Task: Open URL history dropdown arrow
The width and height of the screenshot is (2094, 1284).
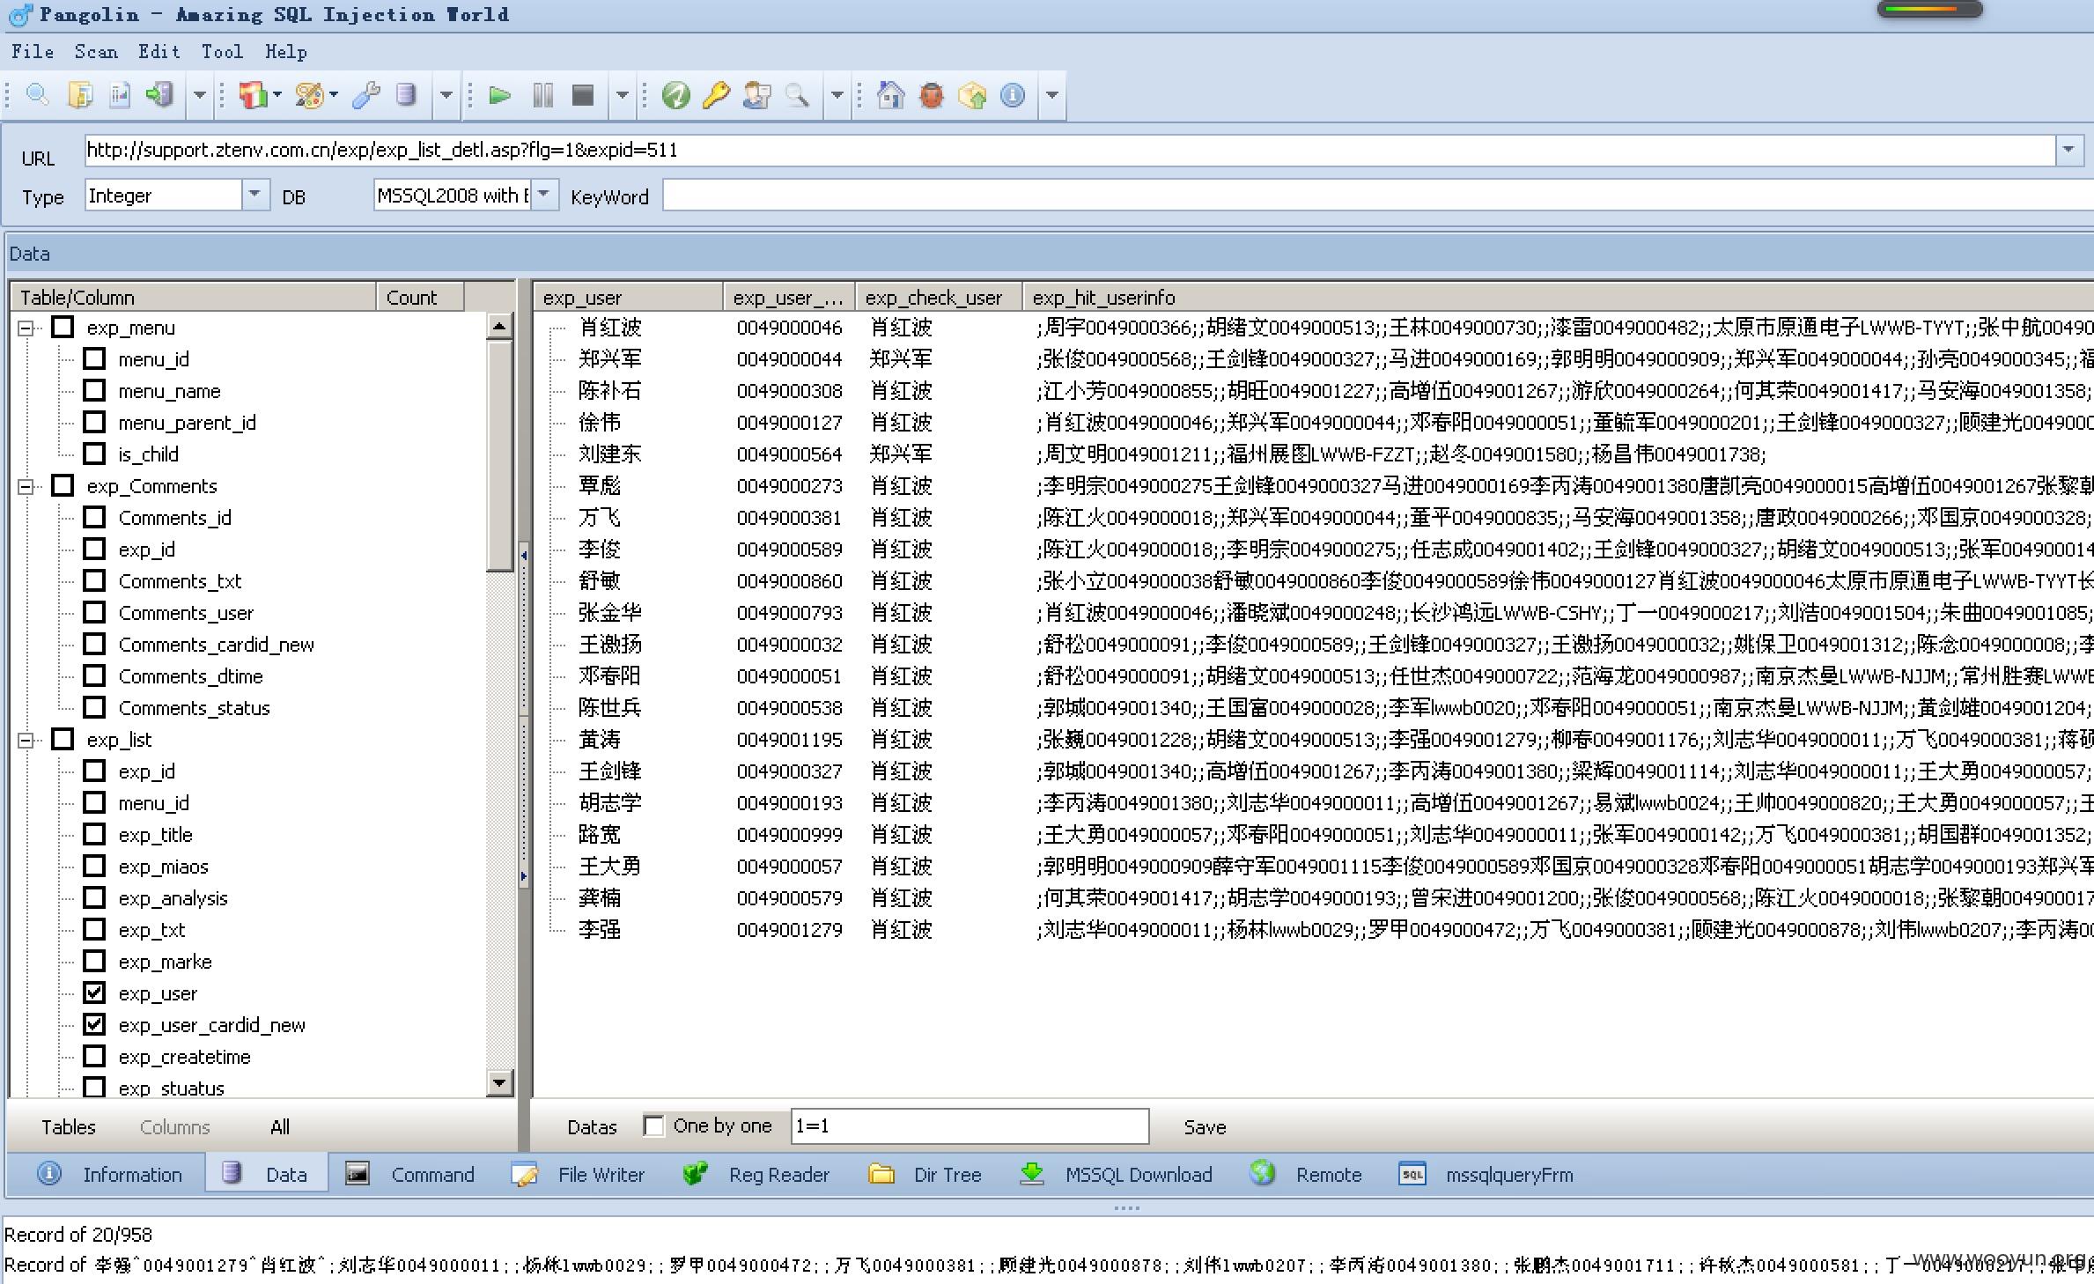Action: (2068, 150)
